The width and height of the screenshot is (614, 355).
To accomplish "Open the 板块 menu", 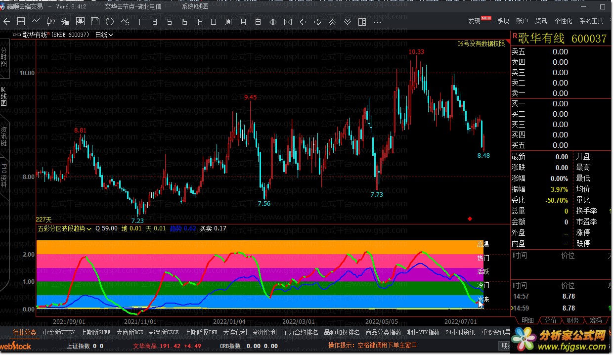I will point(503,21).
